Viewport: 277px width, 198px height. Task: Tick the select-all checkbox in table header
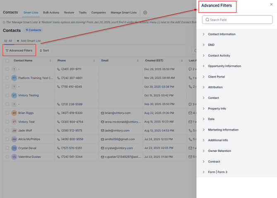coord(7,61)
